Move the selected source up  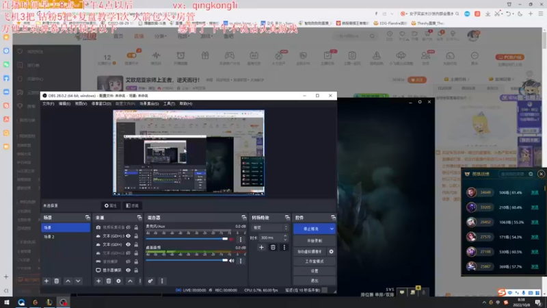click(130, 281)
